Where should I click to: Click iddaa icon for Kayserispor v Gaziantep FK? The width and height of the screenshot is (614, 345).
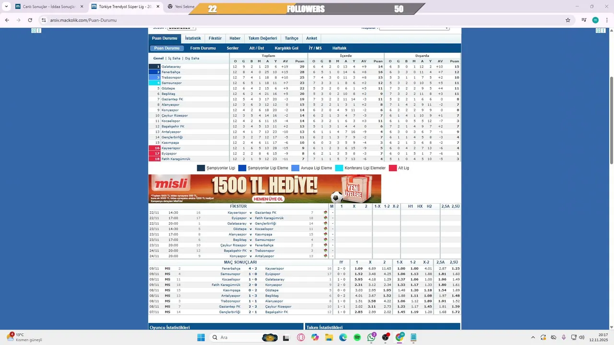[326, 212]
